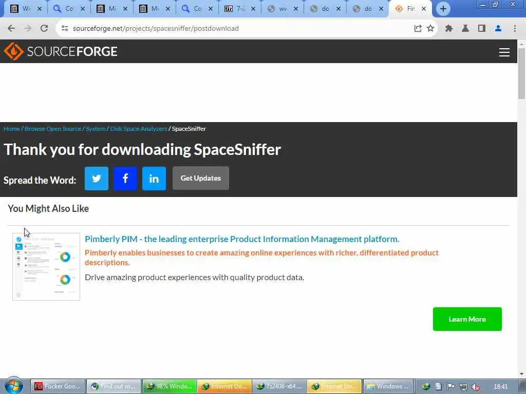
Task: Bookmark this page with star icon
Action: (430, 29)
